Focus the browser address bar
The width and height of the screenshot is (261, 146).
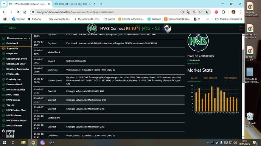(x=107, y=12)
